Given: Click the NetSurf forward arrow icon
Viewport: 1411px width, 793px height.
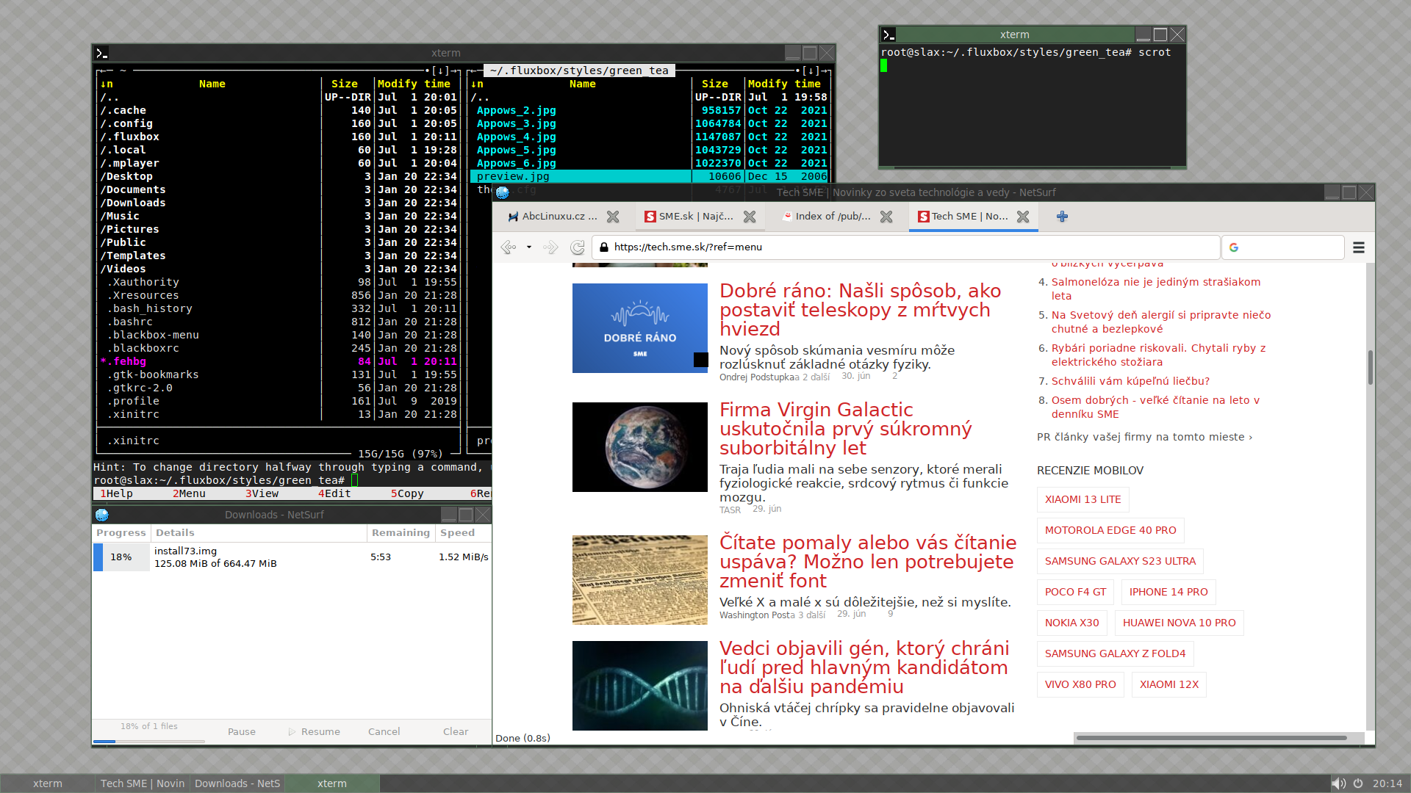Looking at the screenshot, I should coord(550,247).
